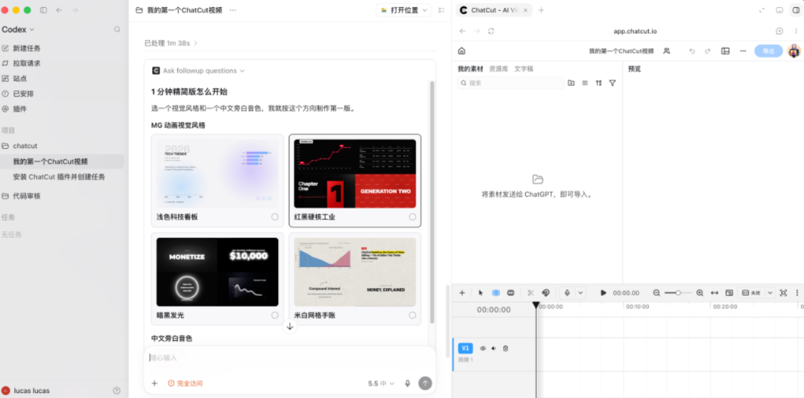Image resolution: width=804 pixels, height=398 pixels.
Task: Select the pointer selection tool
Action: 480,293
